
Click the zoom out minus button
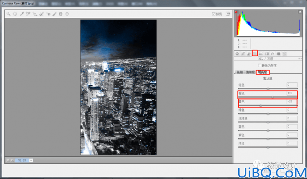coord(8,160)
